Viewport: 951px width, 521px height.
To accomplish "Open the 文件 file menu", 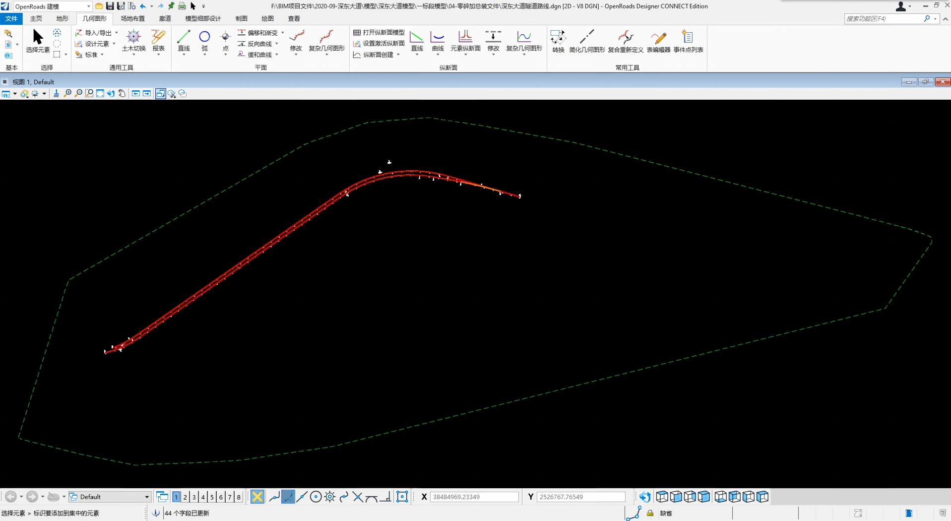I will pyautogui.click(x=11, y=18).
